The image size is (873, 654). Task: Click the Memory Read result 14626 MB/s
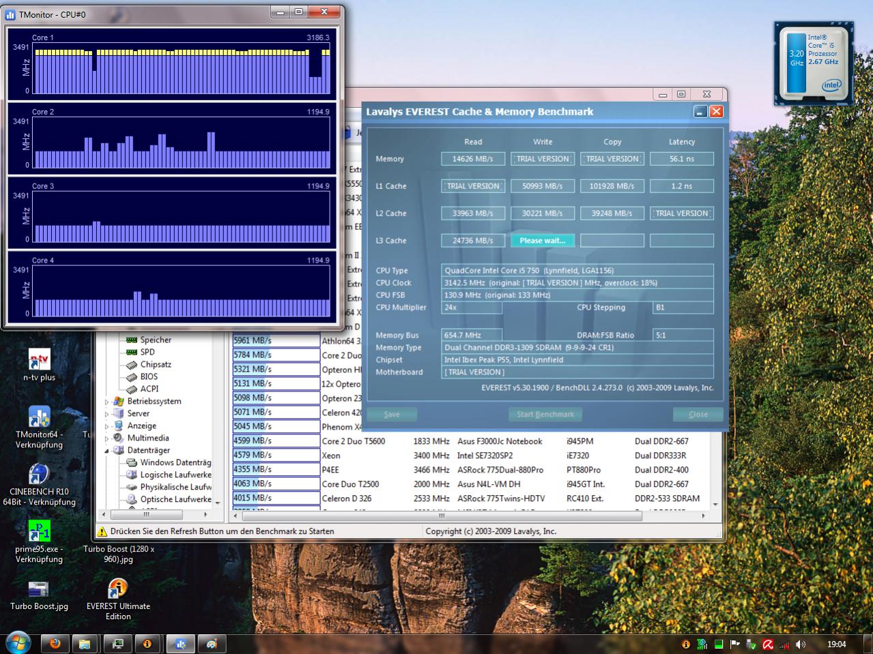pos(473,159)
